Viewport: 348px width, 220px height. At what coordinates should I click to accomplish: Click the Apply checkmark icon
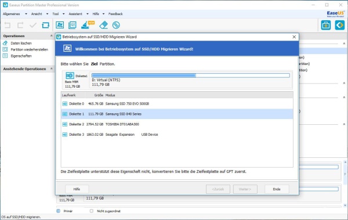(33, 25)
